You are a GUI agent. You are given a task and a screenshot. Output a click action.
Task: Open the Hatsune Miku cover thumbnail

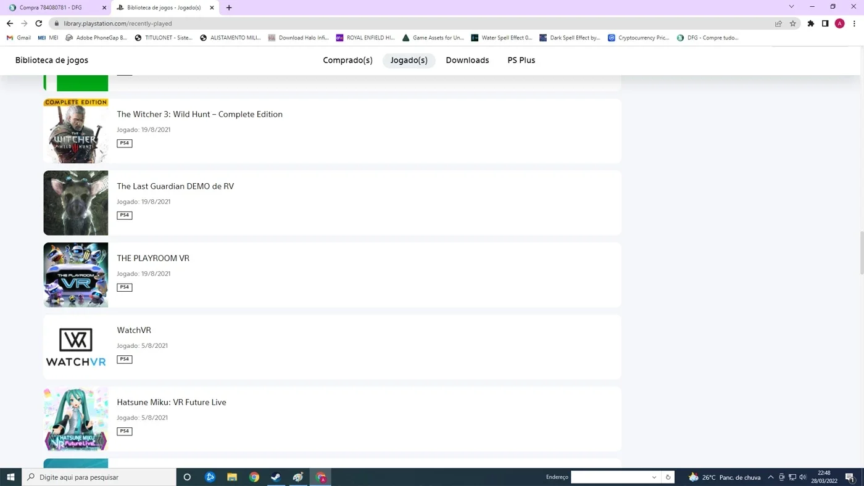tap(76, 419)
